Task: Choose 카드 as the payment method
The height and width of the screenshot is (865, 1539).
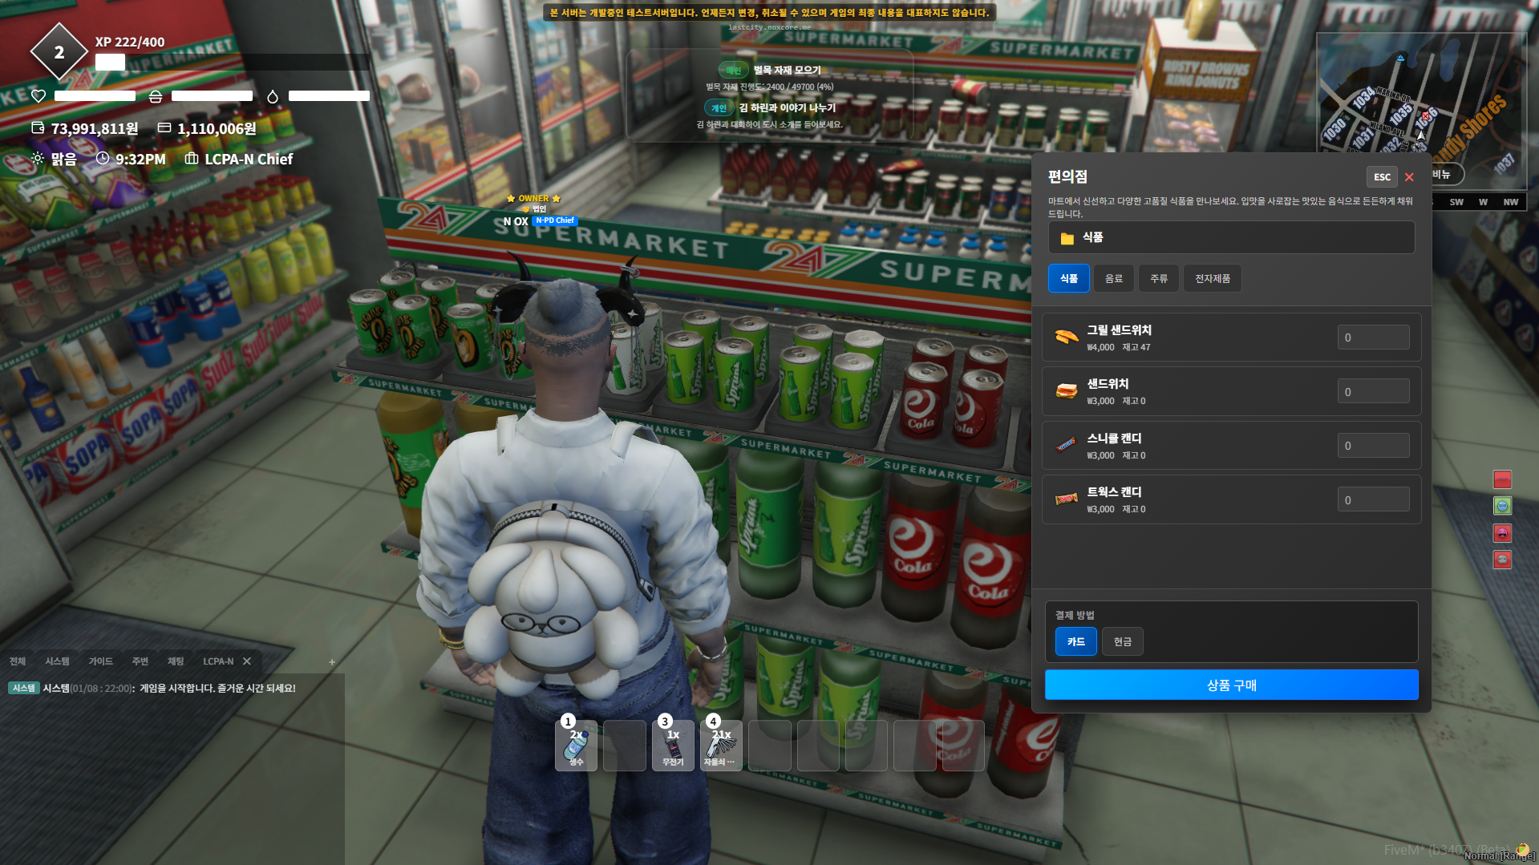Action: pyautogui.click(x=1075, y=642)
